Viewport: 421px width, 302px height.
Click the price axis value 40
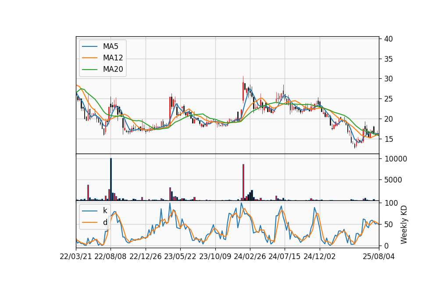(389, 39)
